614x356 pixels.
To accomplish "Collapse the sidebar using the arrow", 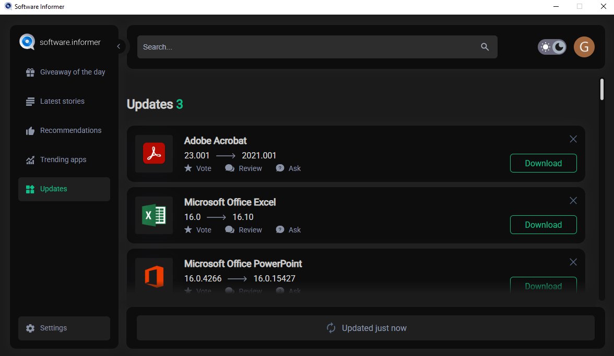I will (119, 46).
